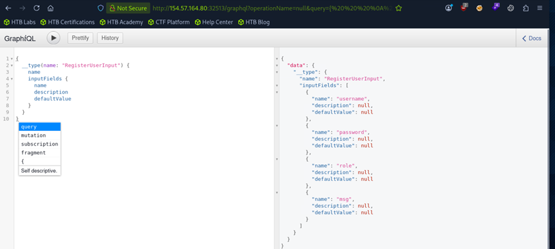The width and height of the screenshot is (555, 249).
Task: Select the '{' autocomplete suggestion
Action: pos(40,161)
